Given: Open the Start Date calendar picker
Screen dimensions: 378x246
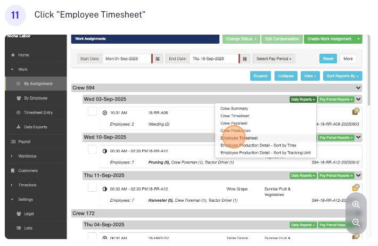Looking at the screenshot, I should (x=158, y=59).
